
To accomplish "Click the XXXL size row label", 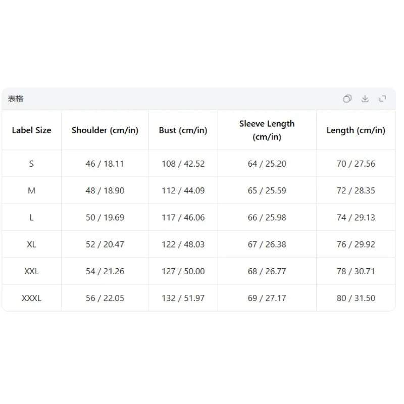I will (x=31, y=298).
